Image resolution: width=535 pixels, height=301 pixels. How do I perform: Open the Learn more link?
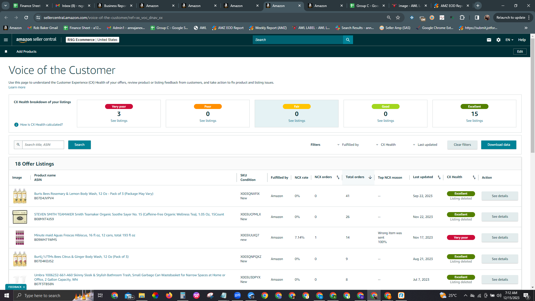(17, 87)
